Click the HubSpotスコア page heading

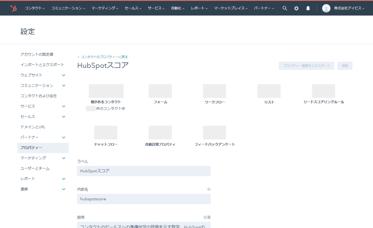103,65
